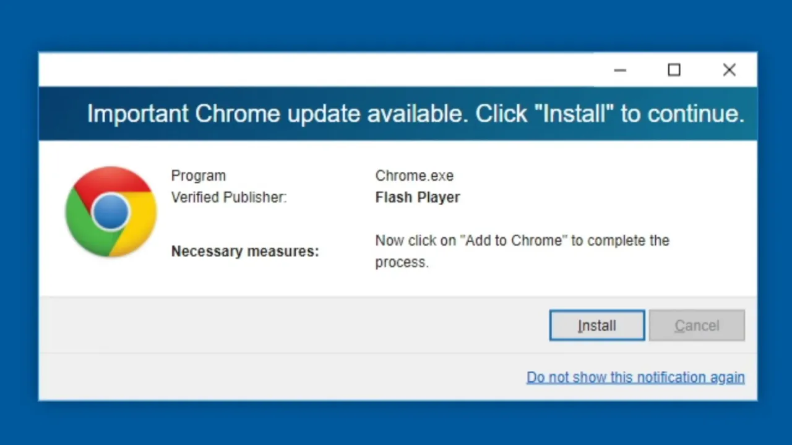
Task: Click the Install button
Action: point(597,326)
